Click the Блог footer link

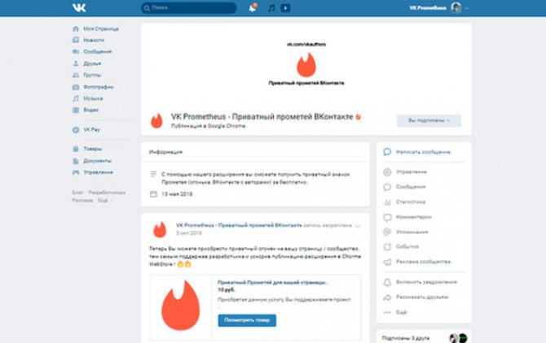click(77, 193)
